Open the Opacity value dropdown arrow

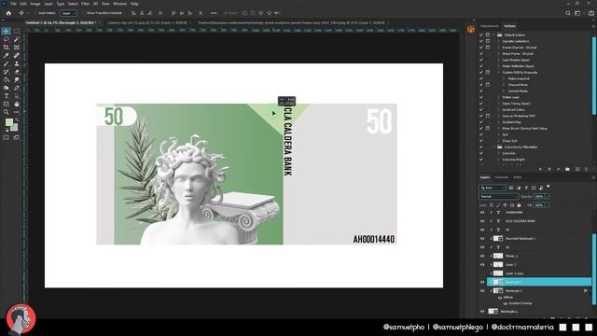(x=548, y=197)
